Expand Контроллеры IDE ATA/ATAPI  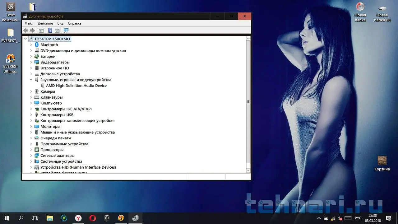click(x=31, y=109)
